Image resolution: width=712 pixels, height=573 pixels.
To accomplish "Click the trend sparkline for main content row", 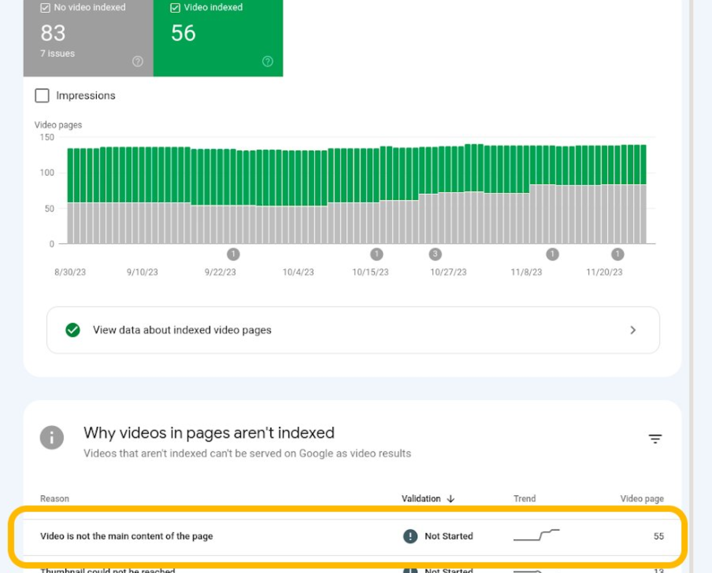I will pyautogui.click(x=536, y=535).
